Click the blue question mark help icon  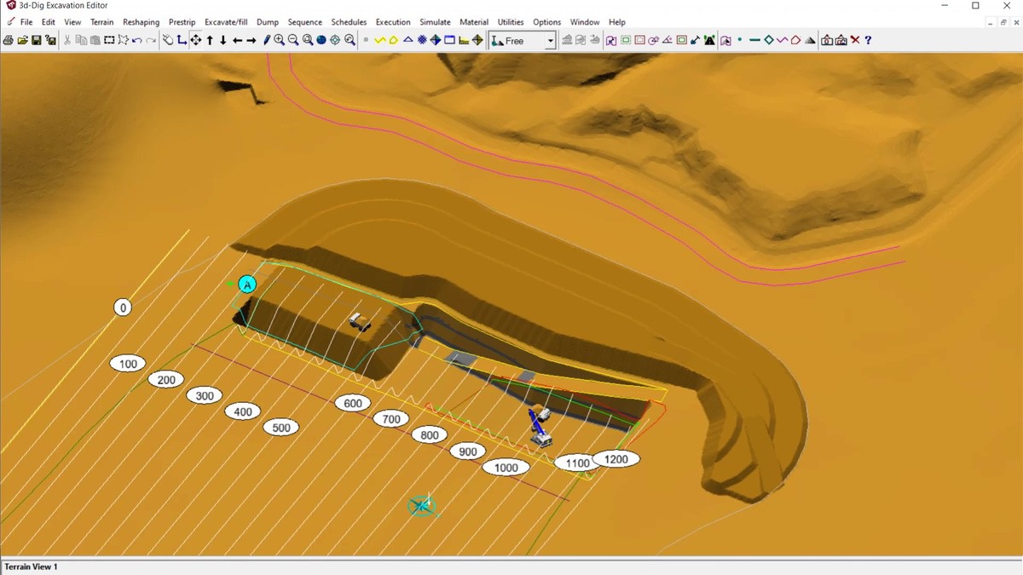[868, 40]
